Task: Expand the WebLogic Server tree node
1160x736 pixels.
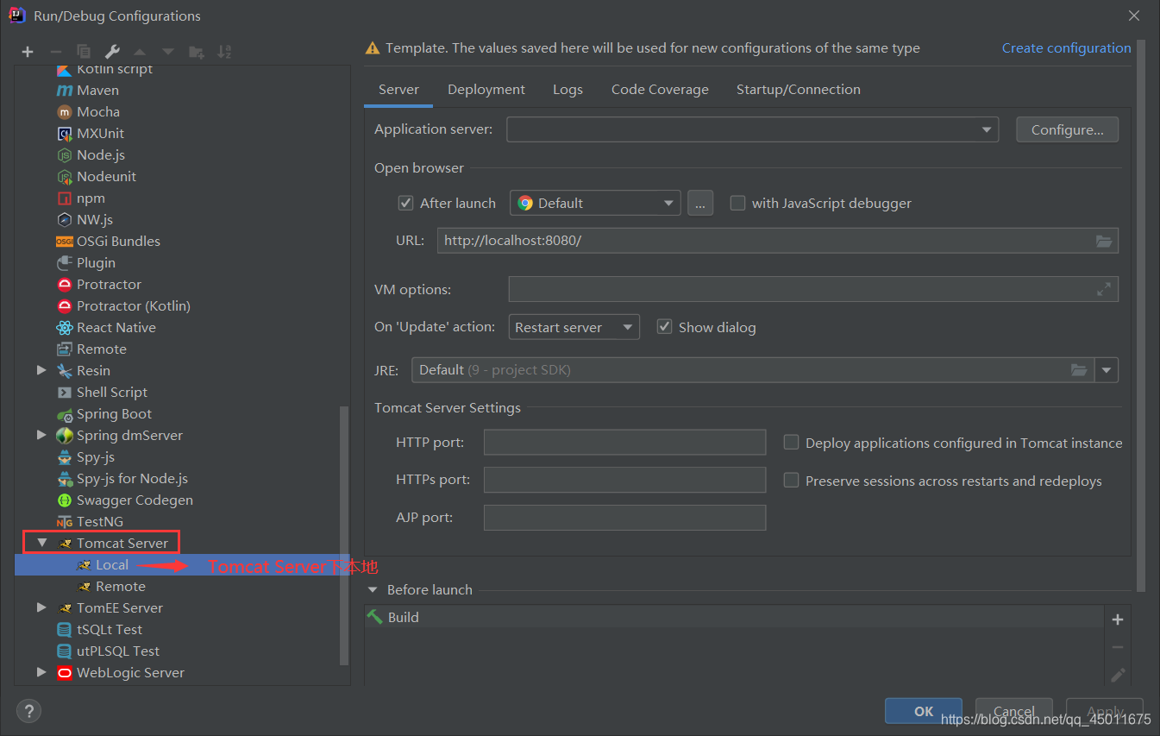Action: [x=41, y=672]
